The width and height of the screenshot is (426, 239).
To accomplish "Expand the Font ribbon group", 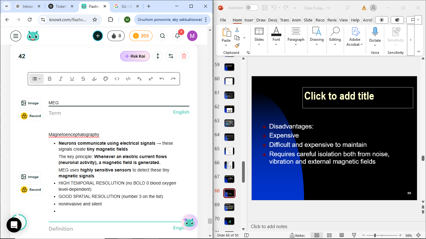I will coord(276,36).
